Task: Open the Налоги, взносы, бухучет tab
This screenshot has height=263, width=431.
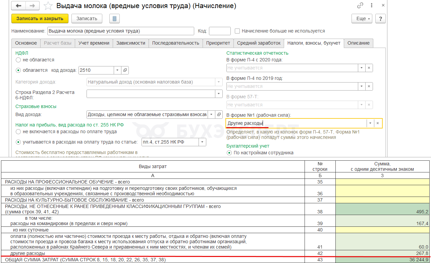Action: [x=314, y=43]
